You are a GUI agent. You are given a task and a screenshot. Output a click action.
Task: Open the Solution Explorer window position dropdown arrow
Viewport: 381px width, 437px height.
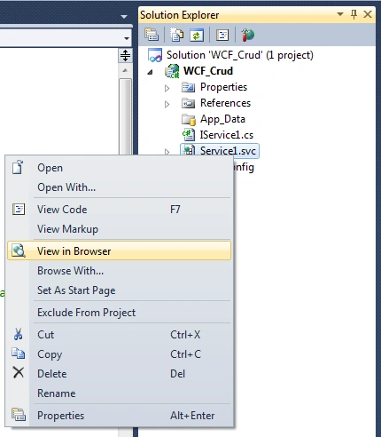(x=340, y=14)
